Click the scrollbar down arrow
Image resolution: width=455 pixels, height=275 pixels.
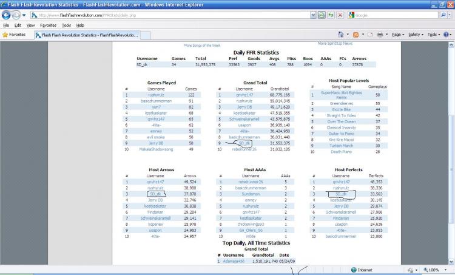(x=451, y=262)
